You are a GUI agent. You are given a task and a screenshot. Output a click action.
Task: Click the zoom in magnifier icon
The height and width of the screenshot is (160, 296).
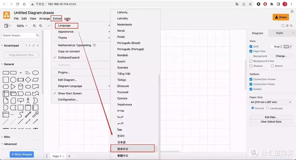point(34,26)
